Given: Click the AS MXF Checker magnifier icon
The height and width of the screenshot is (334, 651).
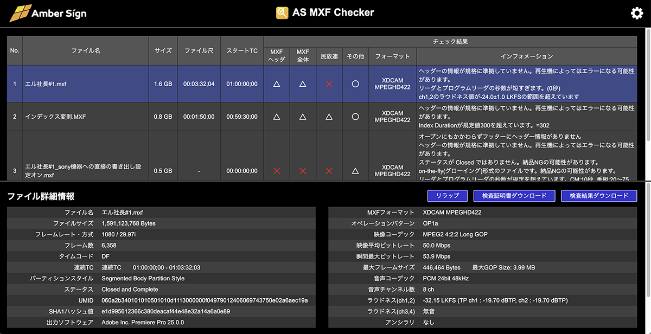Looking at the screenshot, I should pos(282,12).
